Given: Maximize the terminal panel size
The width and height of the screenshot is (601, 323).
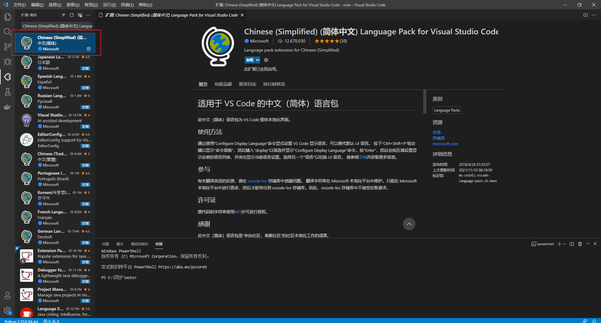Looking at the screenshot, I should pyautogui.click(x=588, y=244).
